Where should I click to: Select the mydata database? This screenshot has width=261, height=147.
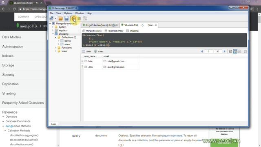click(x=62, y=30)
